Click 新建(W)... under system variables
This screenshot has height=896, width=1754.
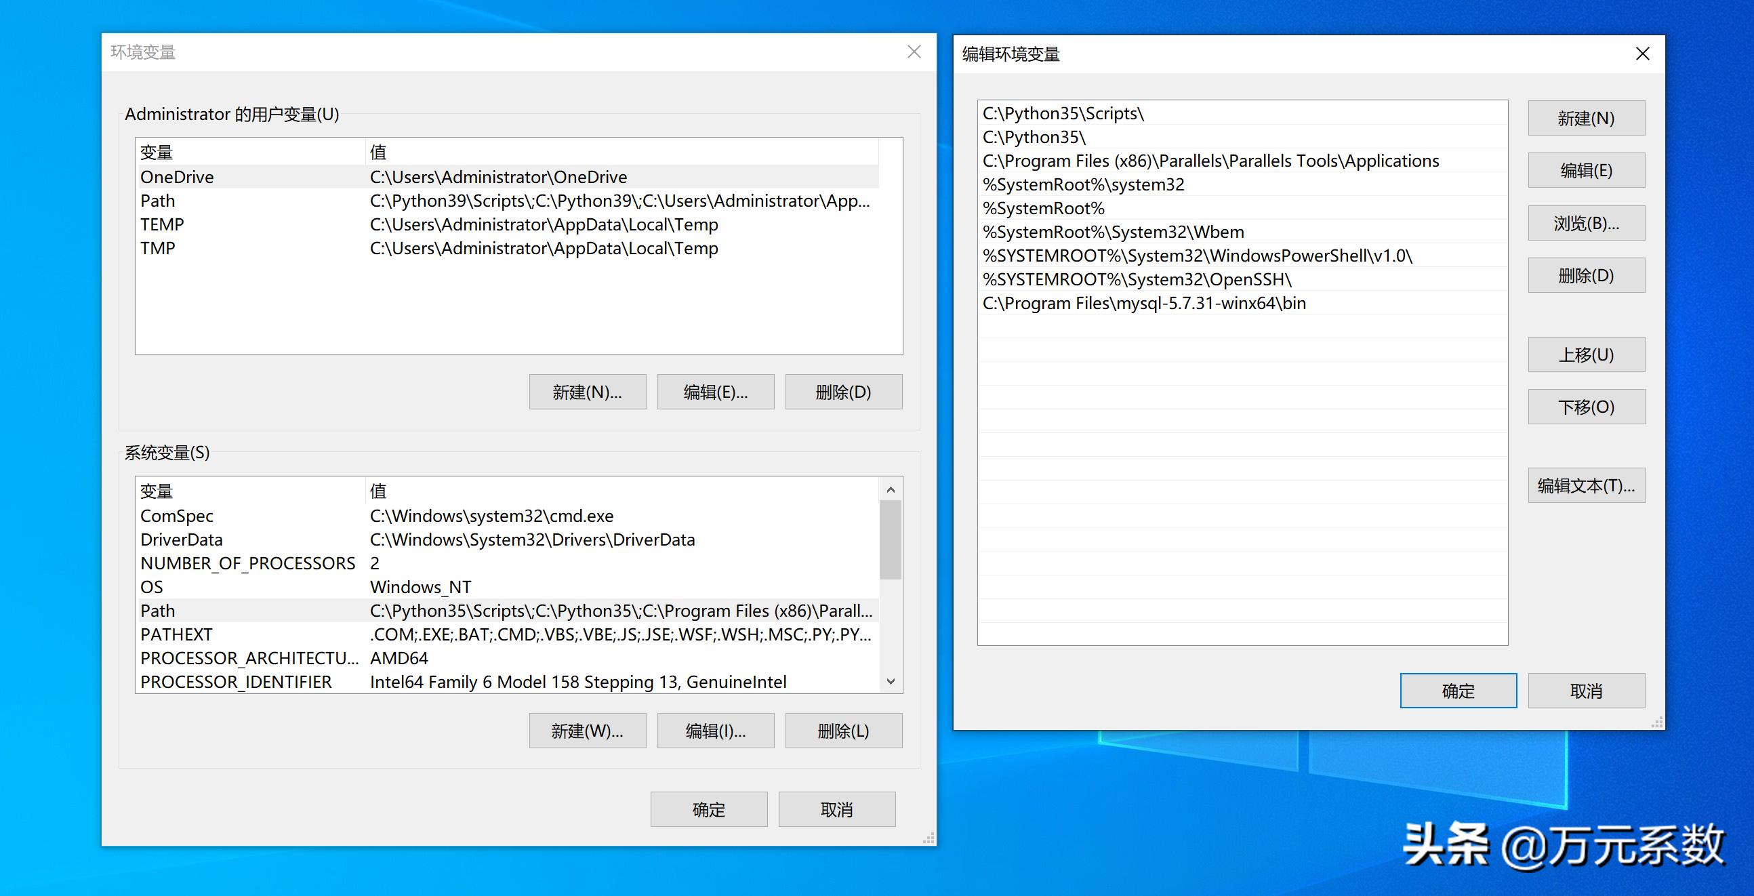587,730
